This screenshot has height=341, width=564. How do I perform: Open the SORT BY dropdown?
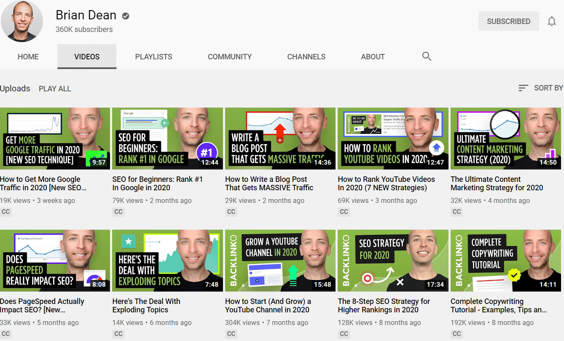pos(541,88)
